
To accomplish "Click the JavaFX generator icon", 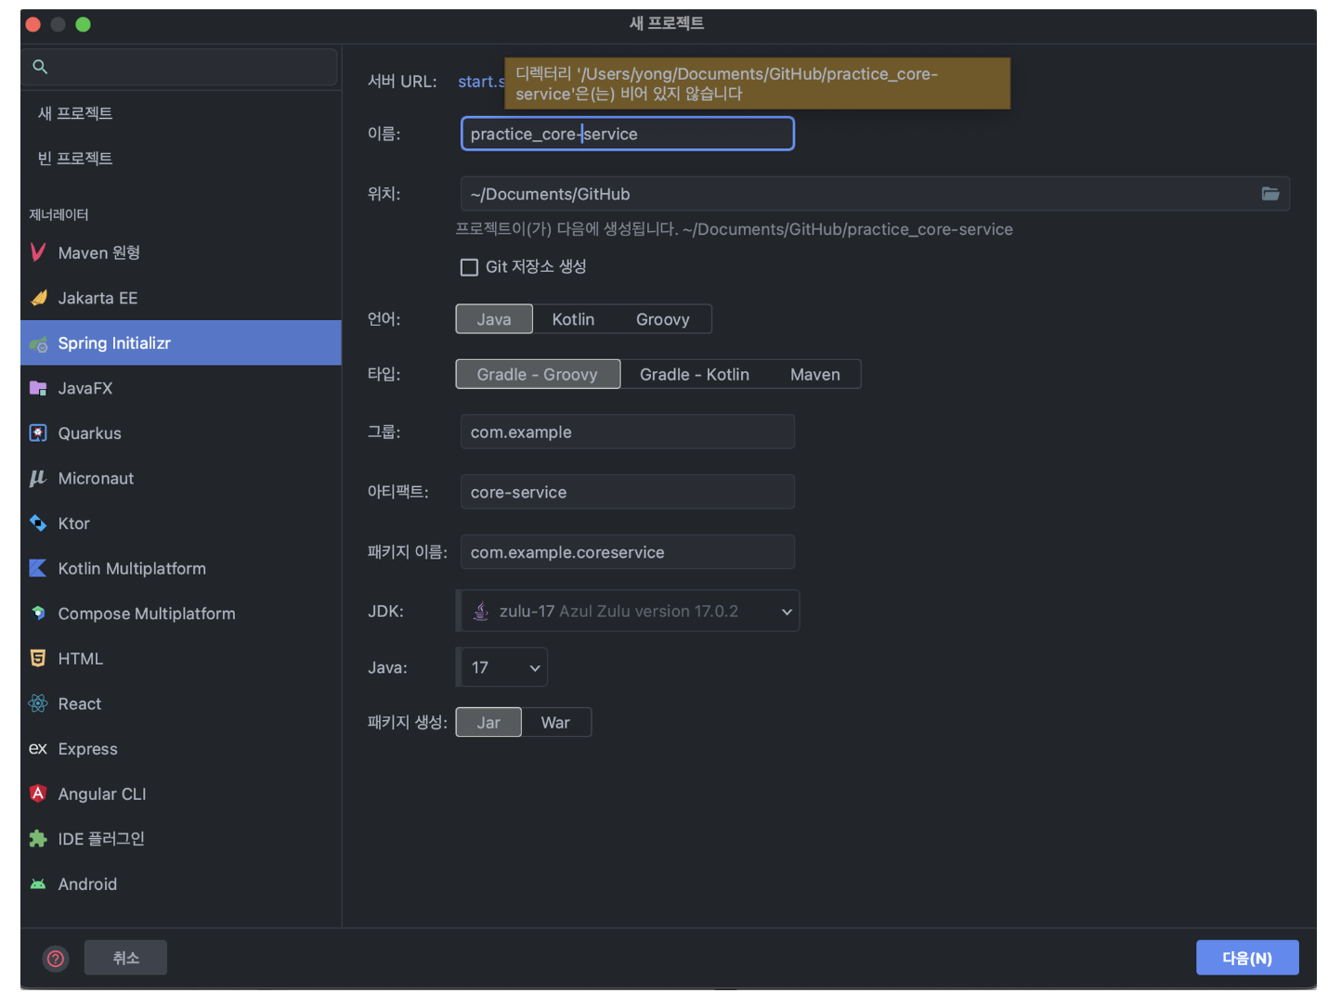I will point(38,388).
